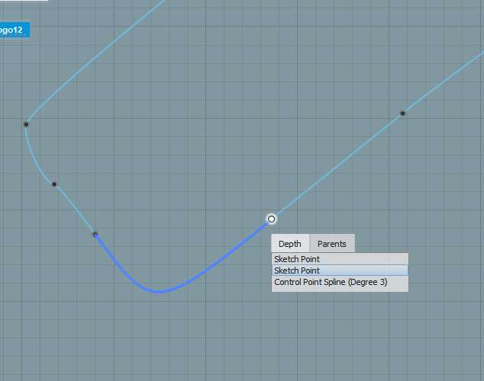Click the white-circled sketch point at the spline end
This screenshot has height=381, width=484.
(271, 219)
